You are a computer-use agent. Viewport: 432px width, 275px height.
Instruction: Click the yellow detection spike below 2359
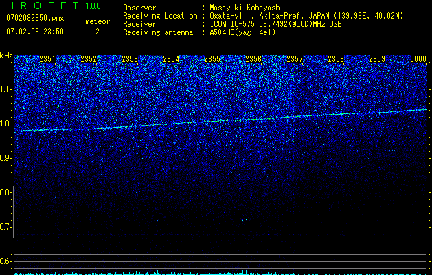pyautogui.click(x=376, y=270)
